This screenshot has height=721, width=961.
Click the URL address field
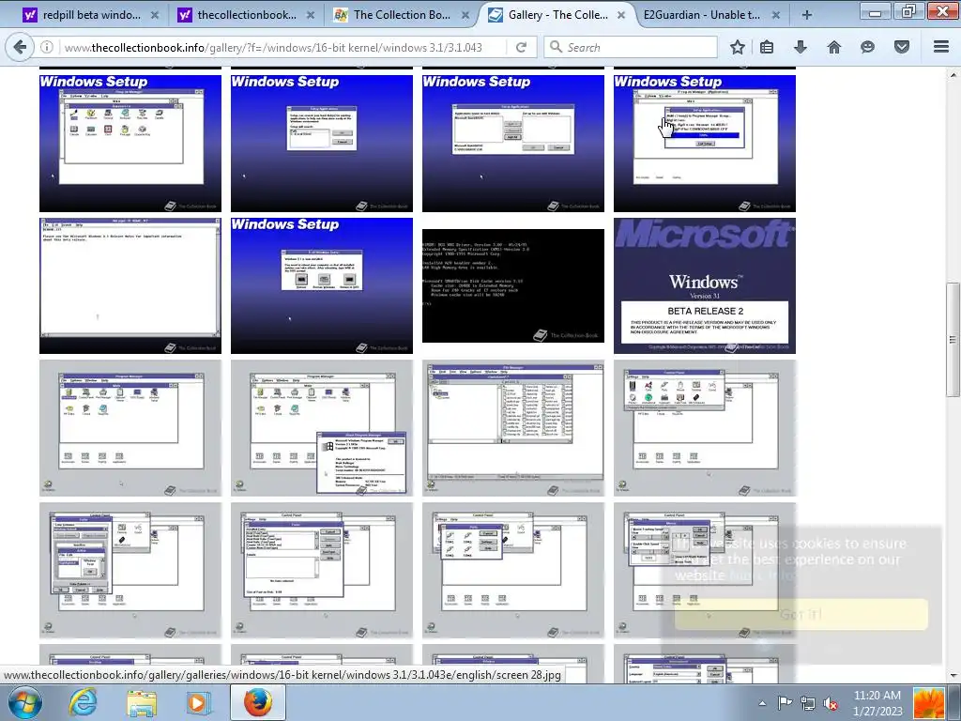point(284,47)
